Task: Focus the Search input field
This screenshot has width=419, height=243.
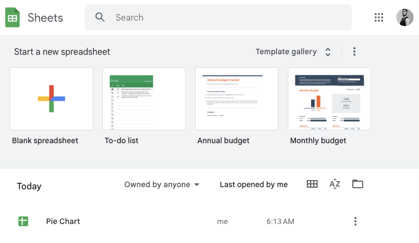Action: pyautogui.click(x=218, y=17)
